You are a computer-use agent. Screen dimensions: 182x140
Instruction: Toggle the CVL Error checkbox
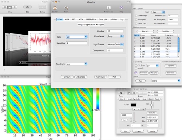click(x=136, y=65)
